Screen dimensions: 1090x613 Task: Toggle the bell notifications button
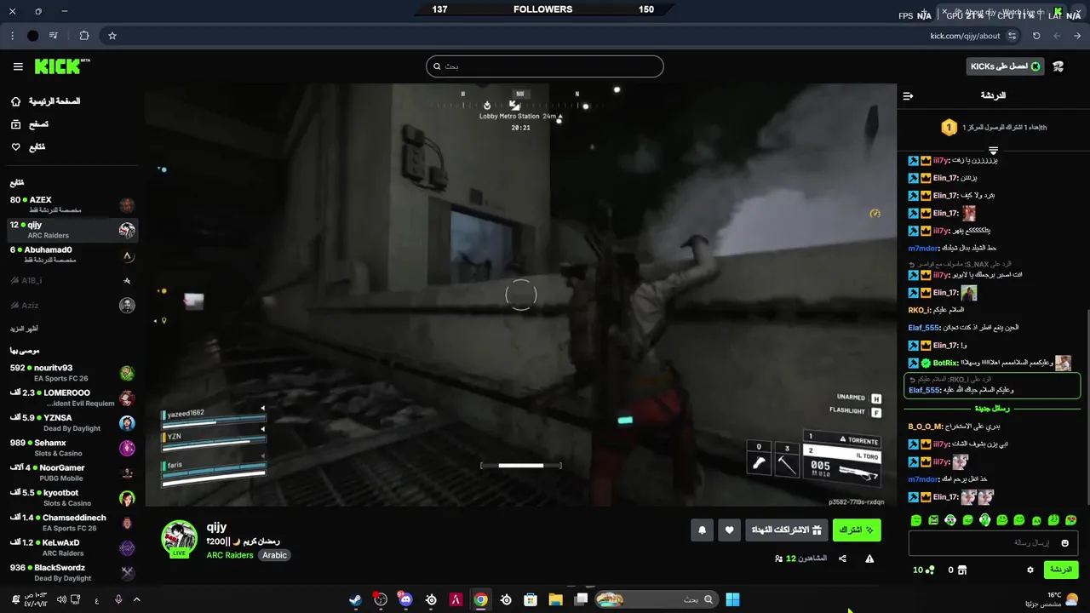coord(702,530)
